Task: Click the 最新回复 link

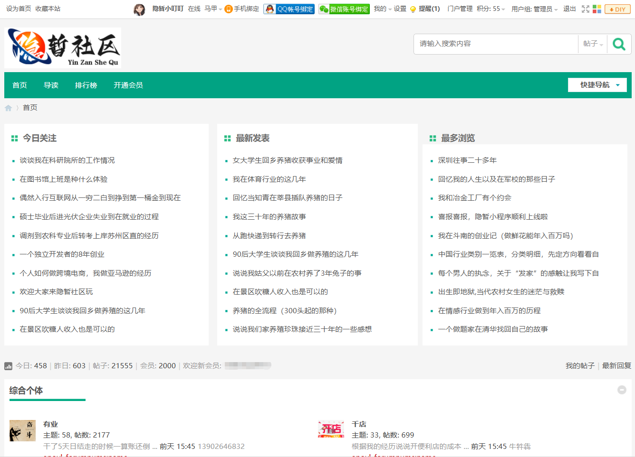Action: (616, 366)
